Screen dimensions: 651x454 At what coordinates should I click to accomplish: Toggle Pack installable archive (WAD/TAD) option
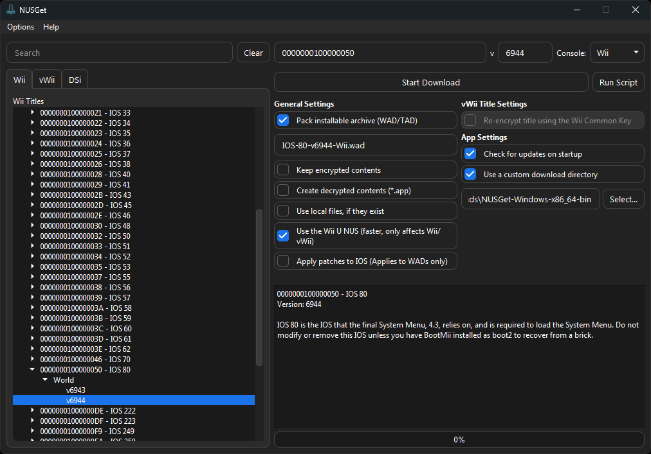tap(283, 120)
